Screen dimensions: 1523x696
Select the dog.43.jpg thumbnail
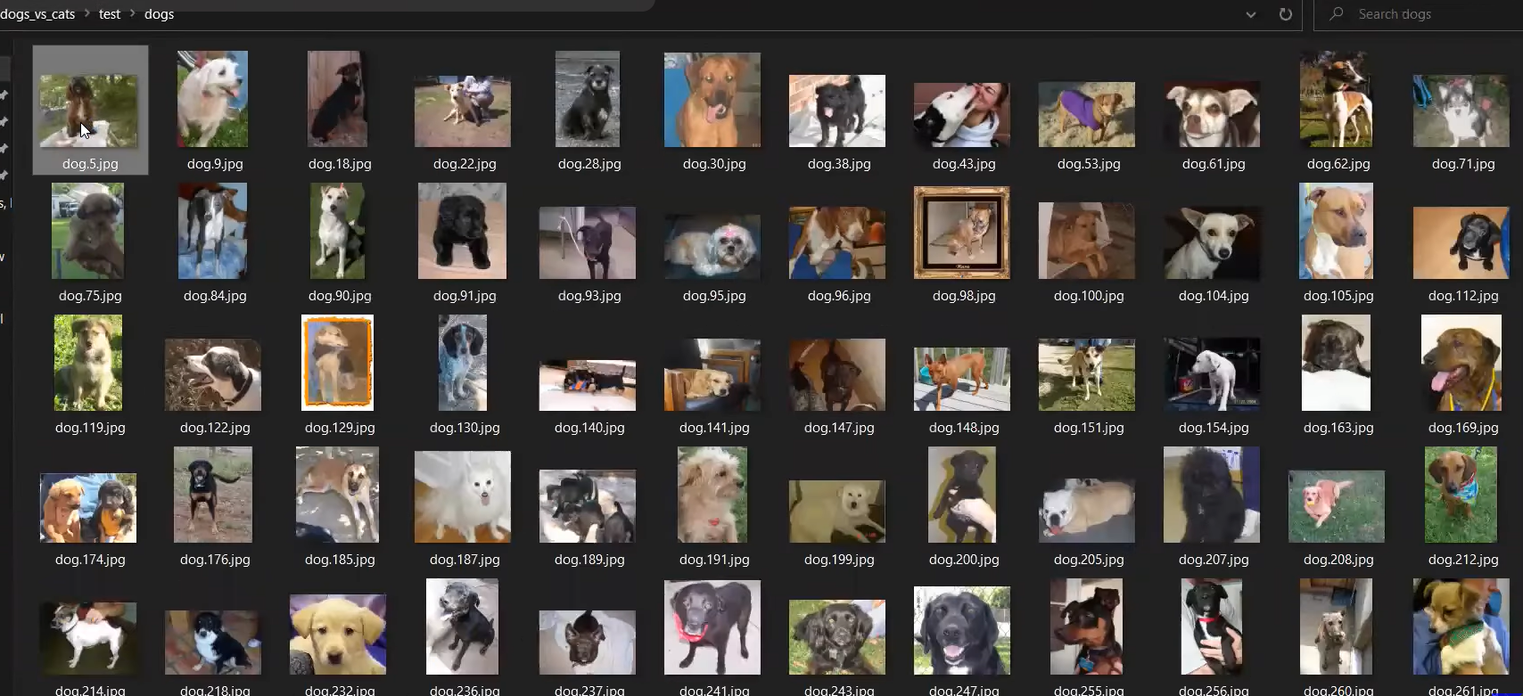[x=962, y=115]
